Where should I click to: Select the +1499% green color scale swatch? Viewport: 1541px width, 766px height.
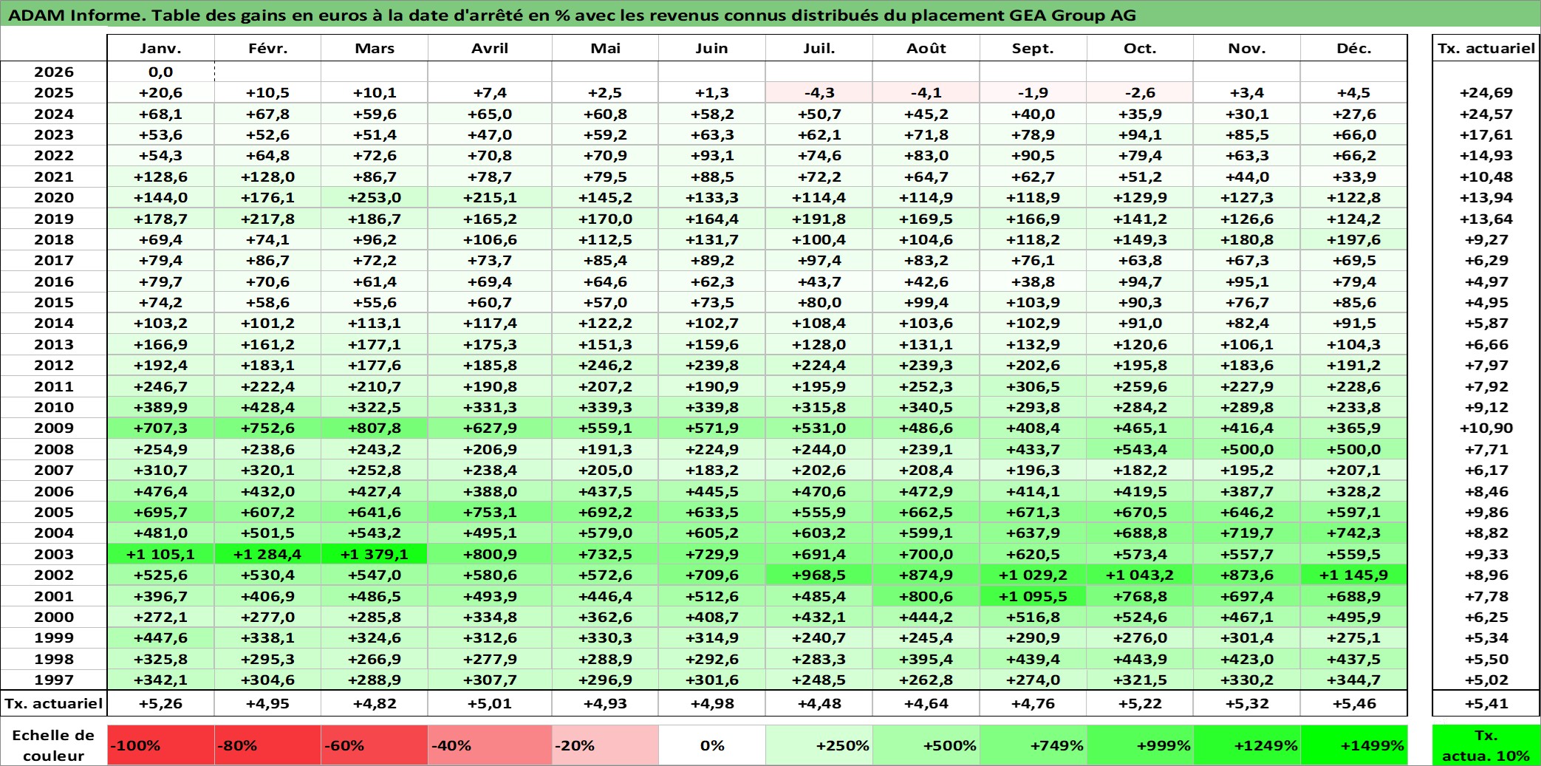coord(1354,745)
